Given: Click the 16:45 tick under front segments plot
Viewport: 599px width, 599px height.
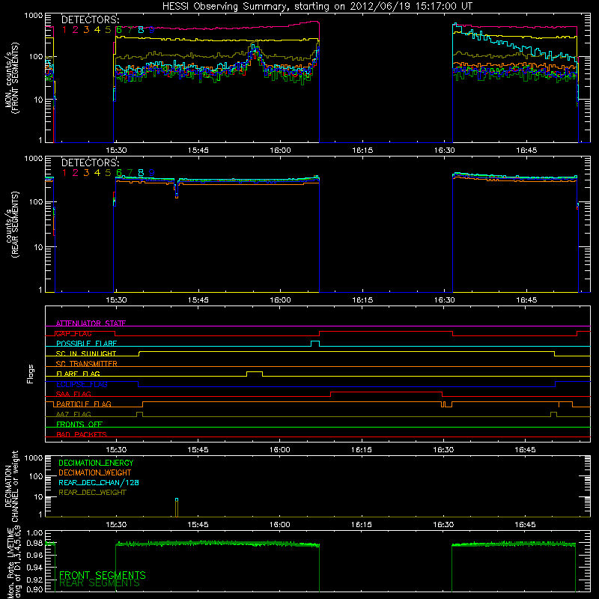Looking at the screenshot, I should click(x=526, y=150).
